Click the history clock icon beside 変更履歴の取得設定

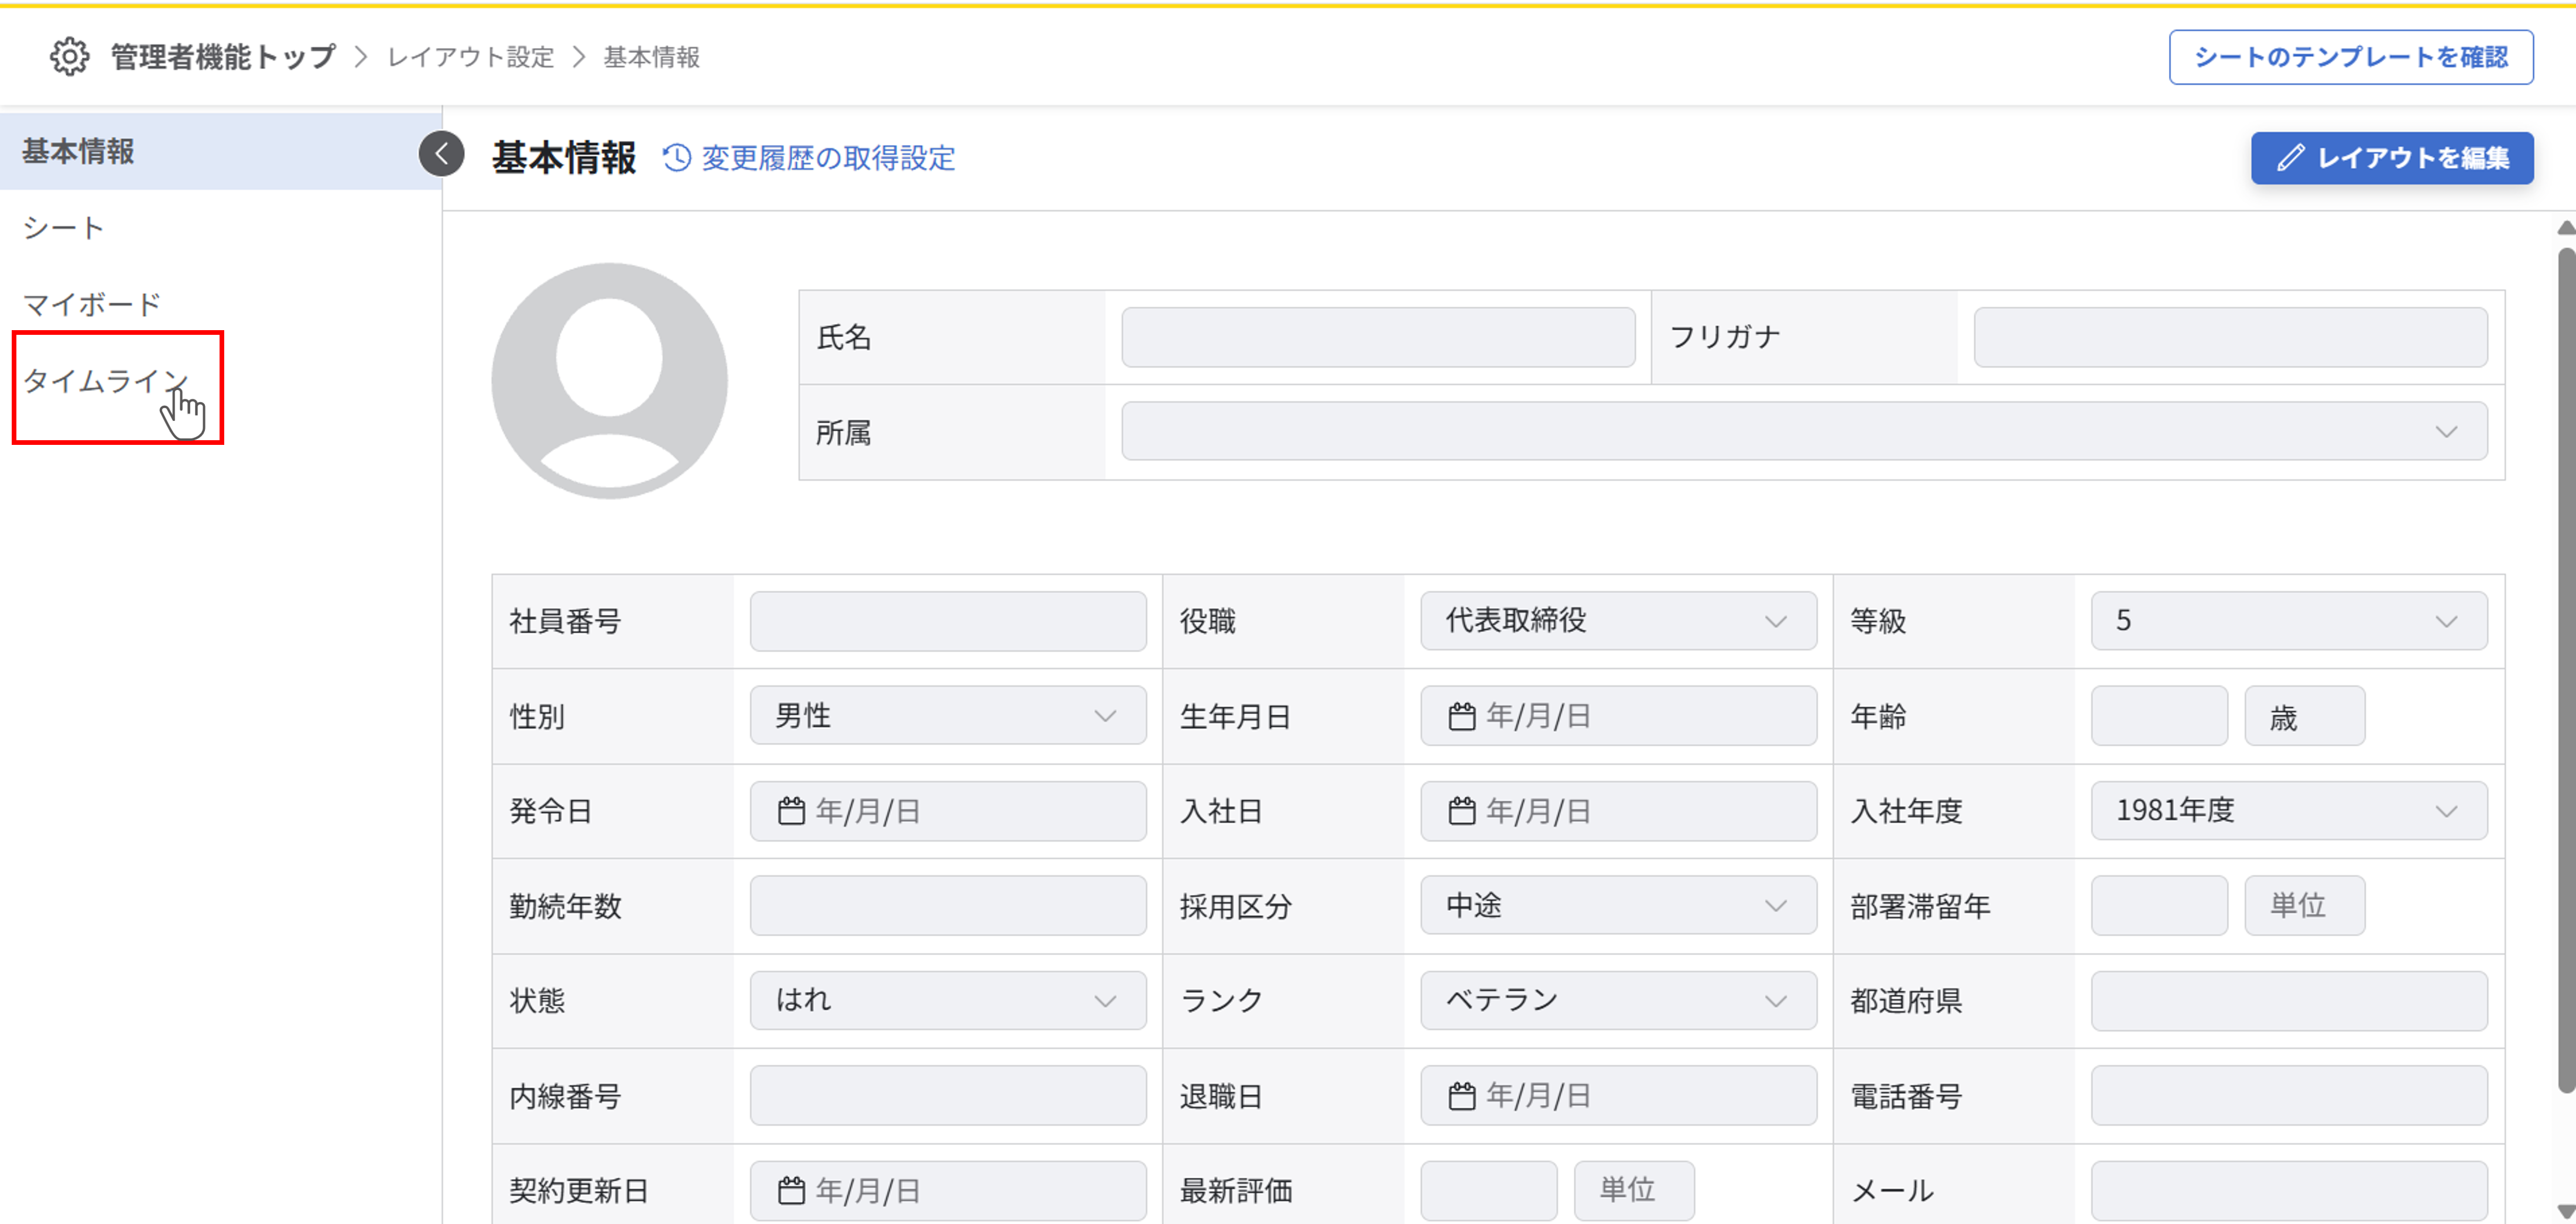(677, 158)
